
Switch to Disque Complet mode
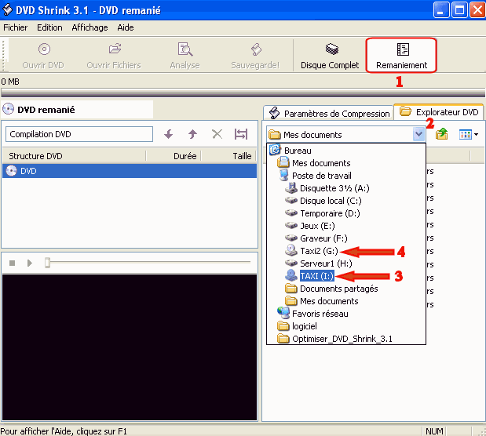pyautogui.click(x=330, y=56)
